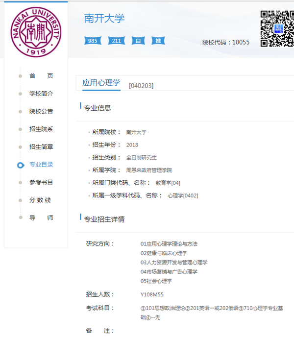The image size is (294, 337).
Task: Click direction 01应用心理学理论与方法
Action: tap(169, 244)
